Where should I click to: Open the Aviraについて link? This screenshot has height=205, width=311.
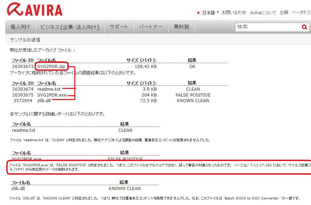(263, 13)
